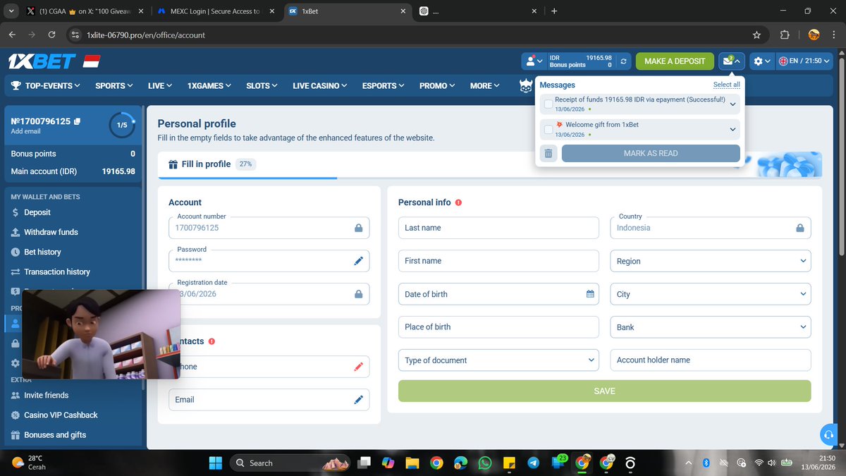Click the Bet history clock icon
Image resolution: width=846 pixels, height=476 pixels.
[16, 252]
